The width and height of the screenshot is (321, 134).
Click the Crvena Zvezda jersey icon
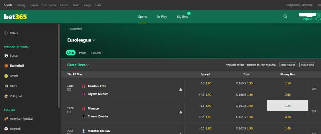point(83,116)
